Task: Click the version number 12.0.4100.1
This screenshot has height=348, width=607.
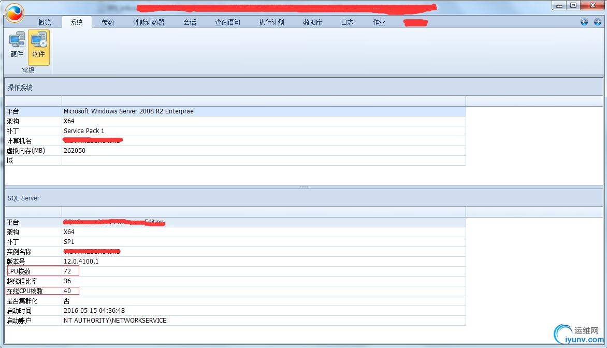Action: [x=81, y=262]
